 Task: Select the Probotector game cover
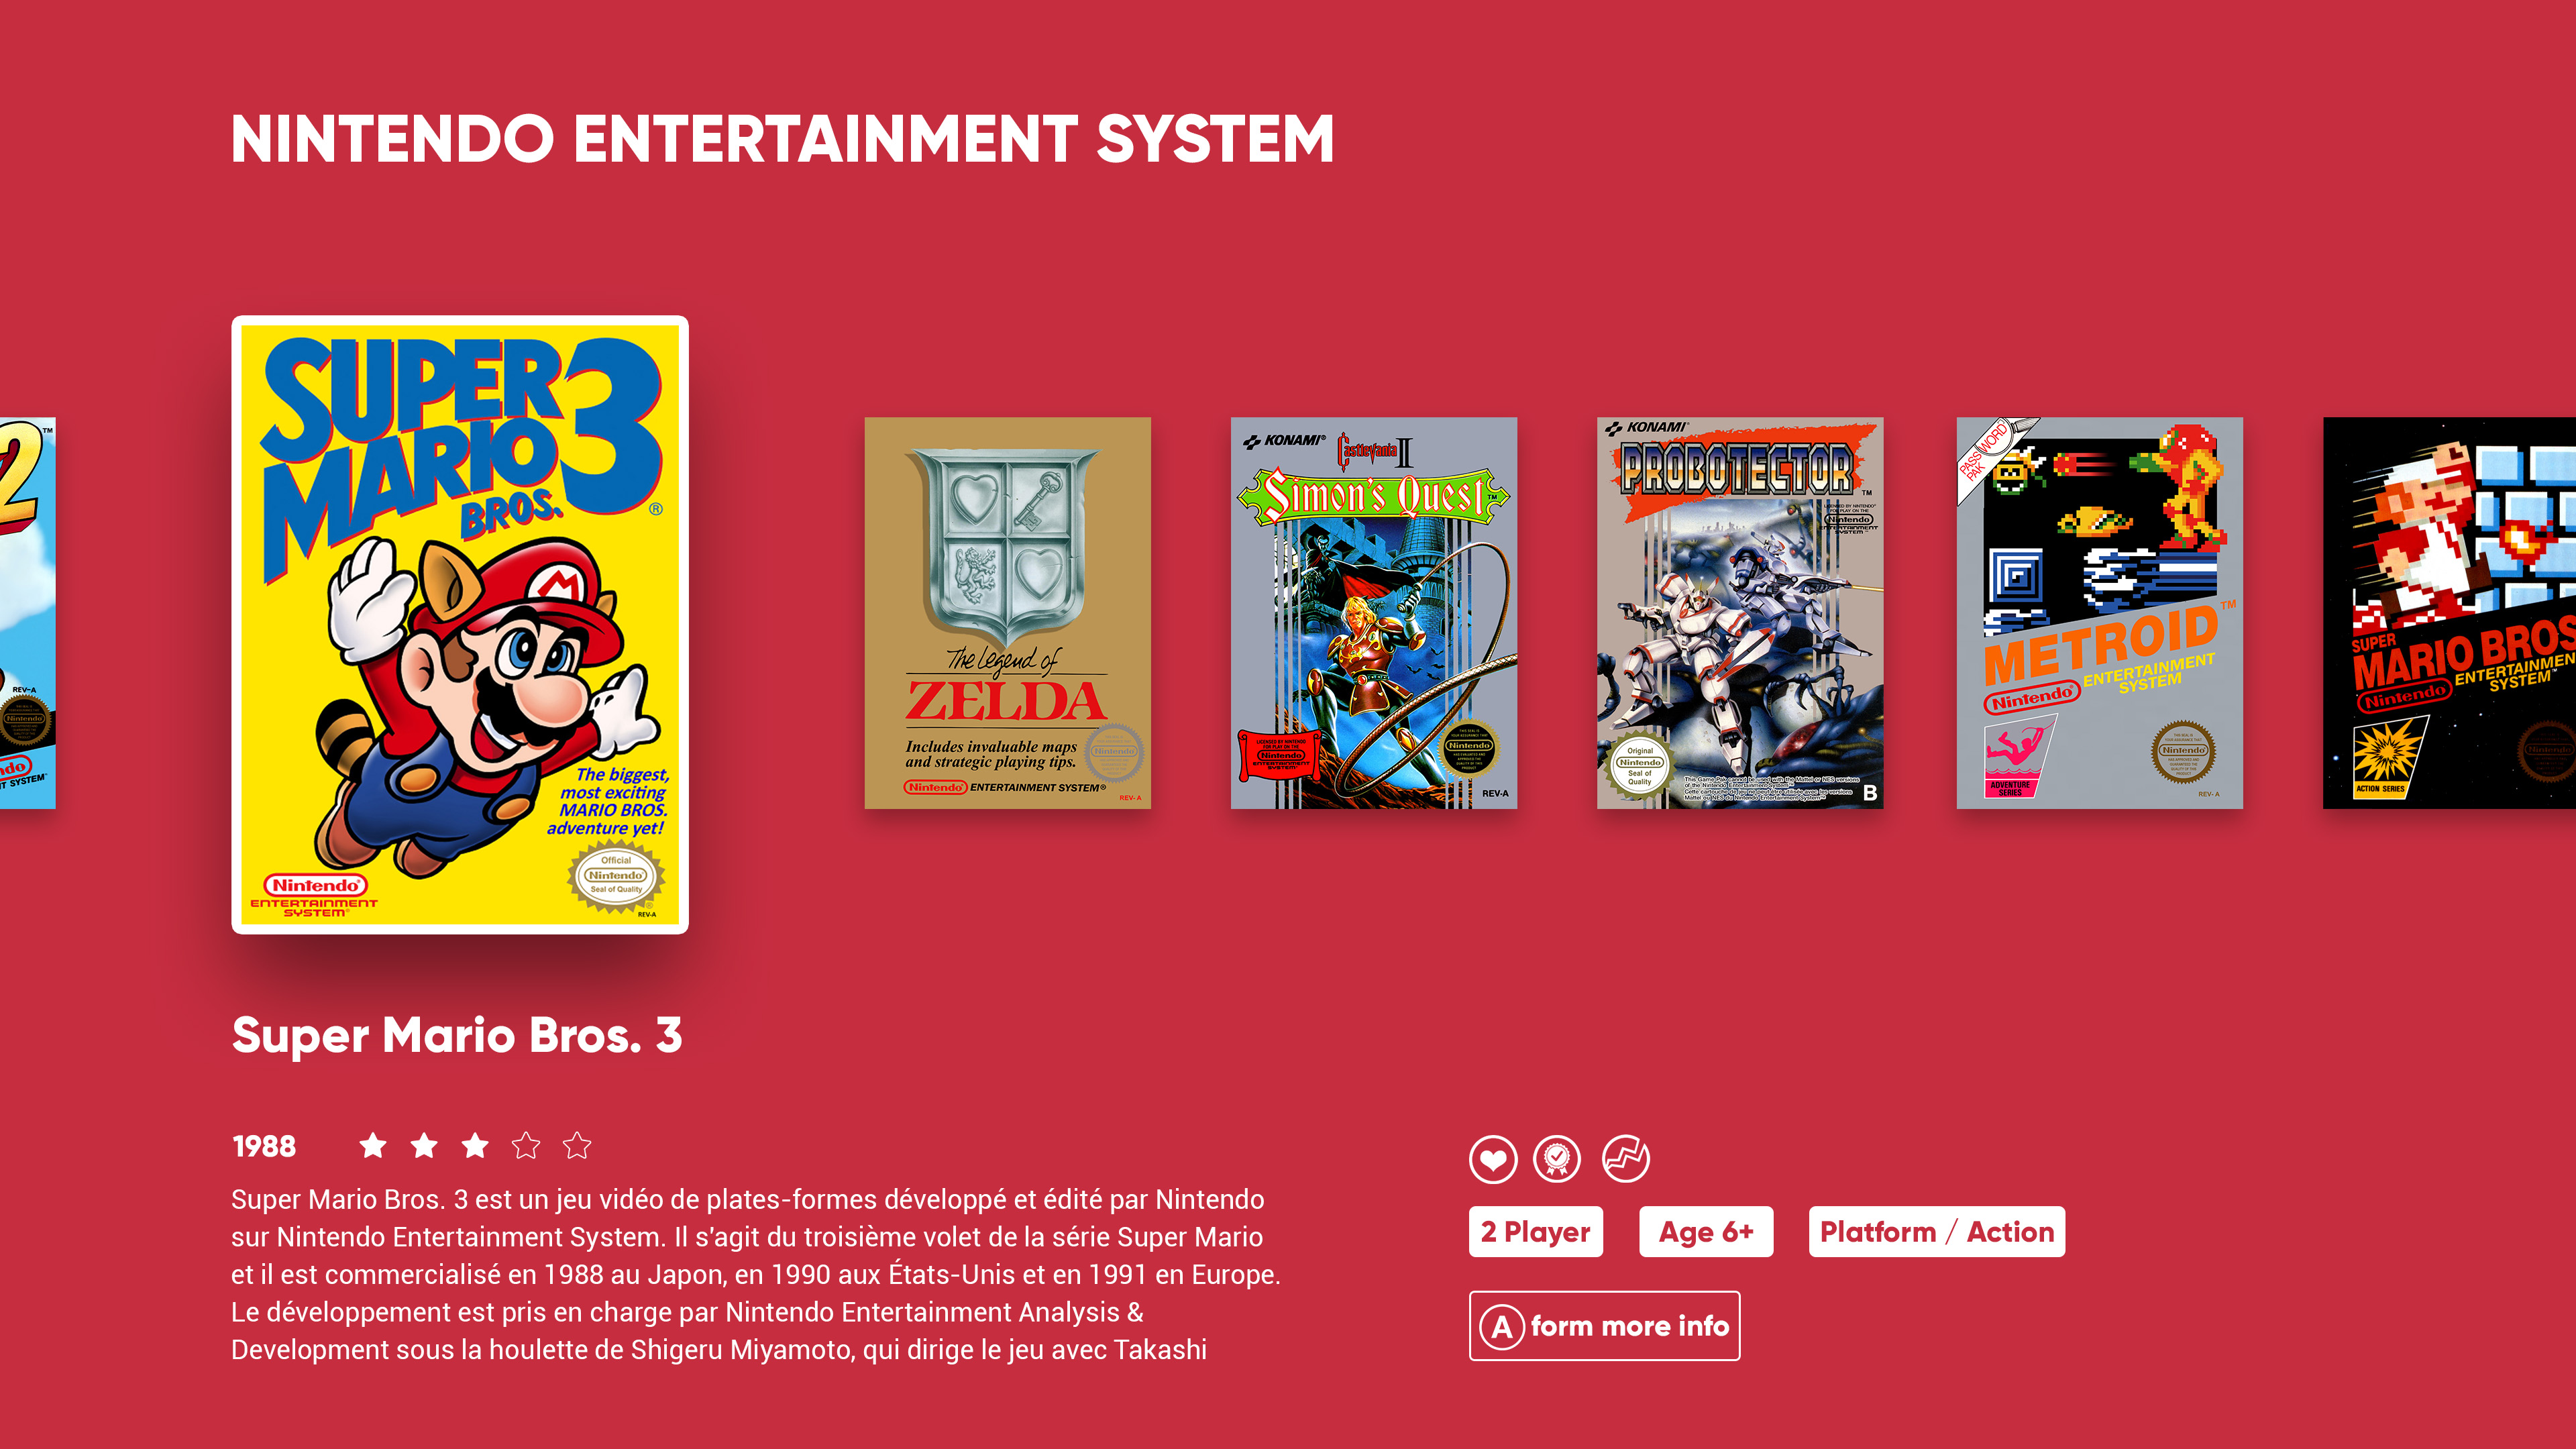coord(1740,613)
